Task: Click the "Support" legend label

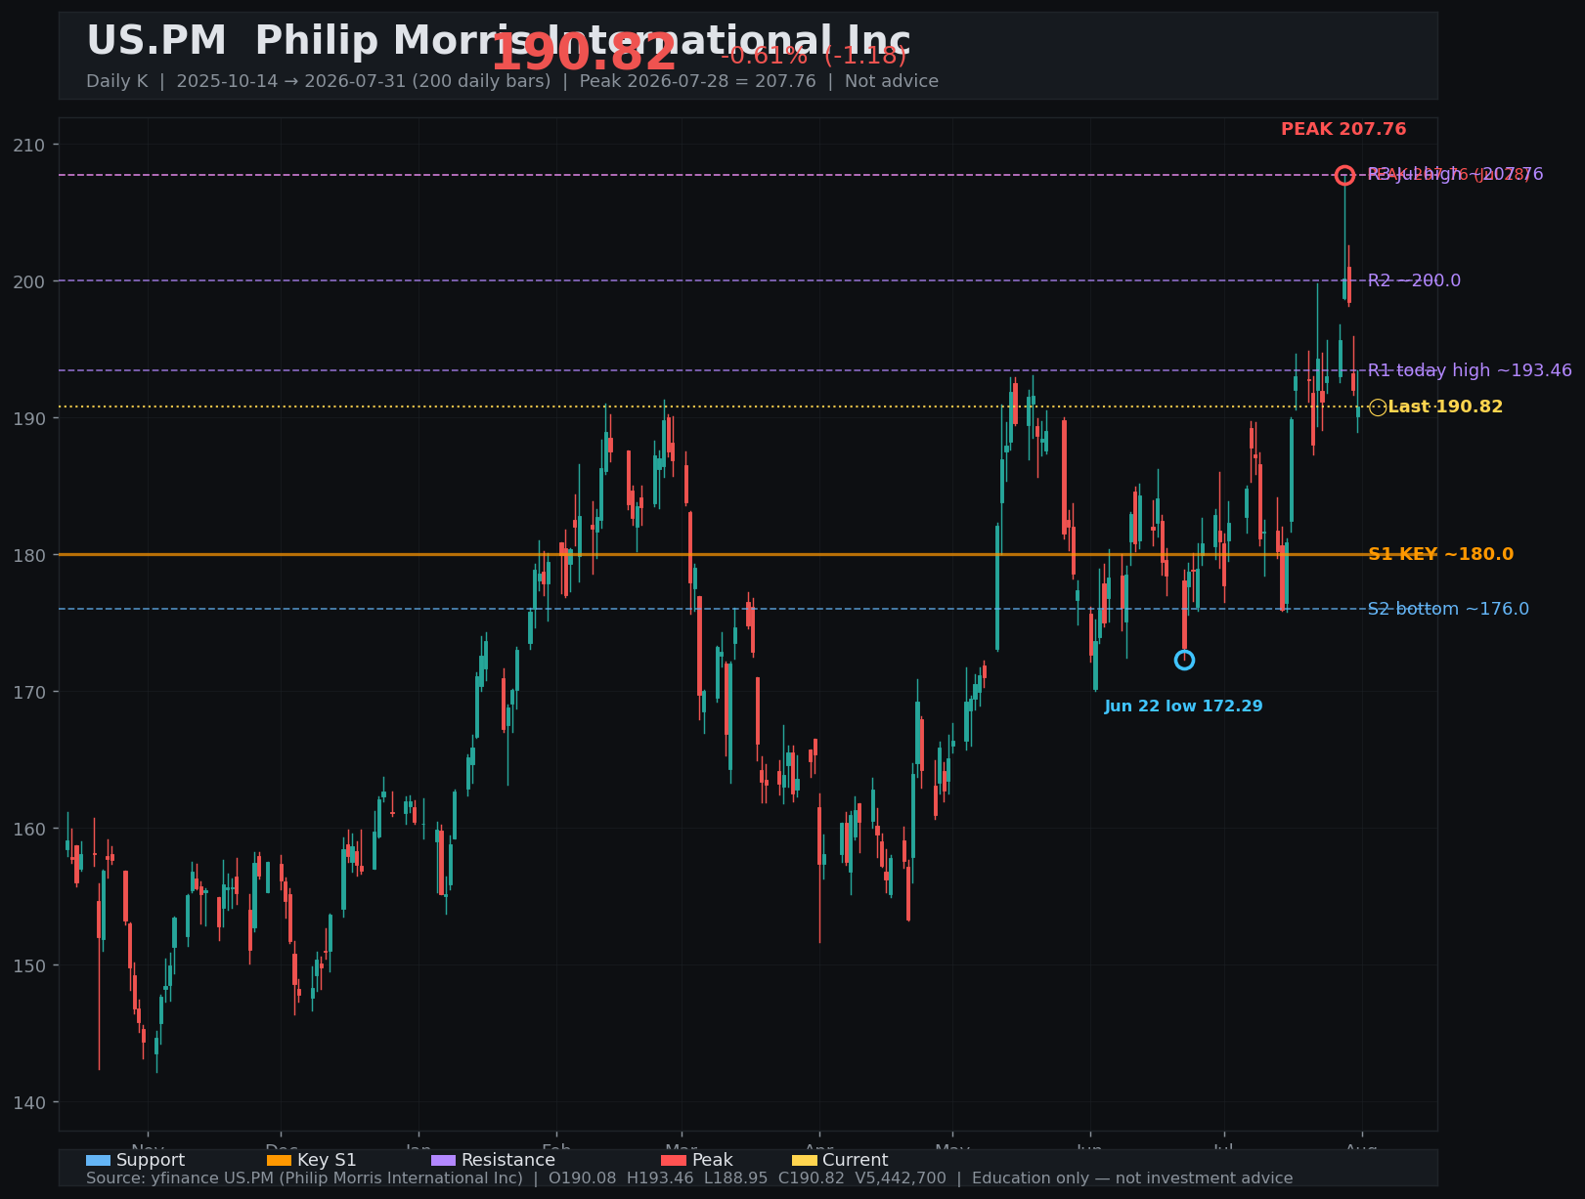Action: click(151, 1160)
